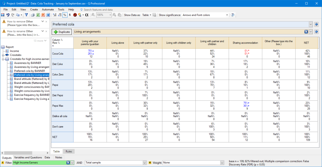Dismiss the 'How to remove Other' notification
The image size is (322, 167).
[x=47, y=22]
